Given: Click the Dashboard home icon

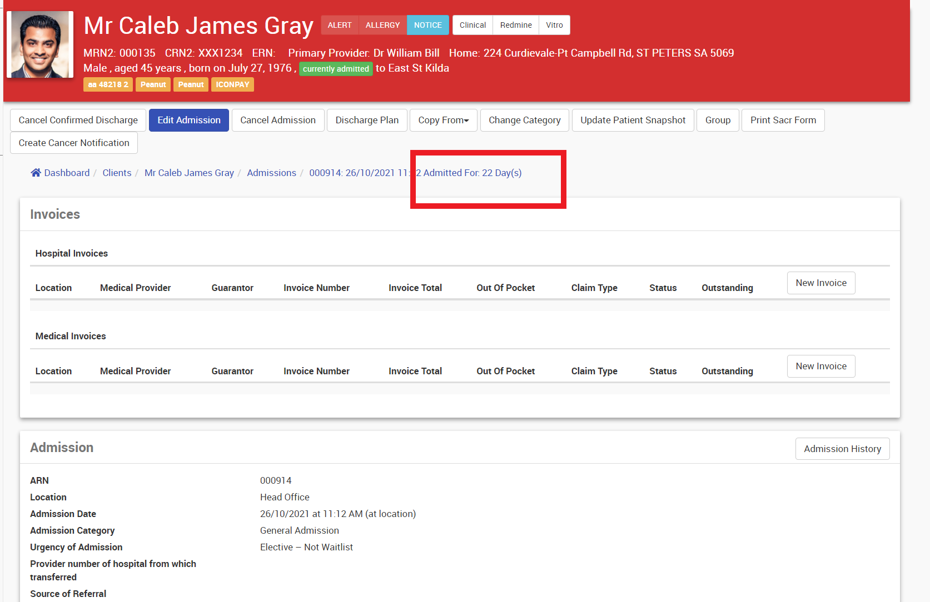Looking at the screenshot, I should [36, 173].
